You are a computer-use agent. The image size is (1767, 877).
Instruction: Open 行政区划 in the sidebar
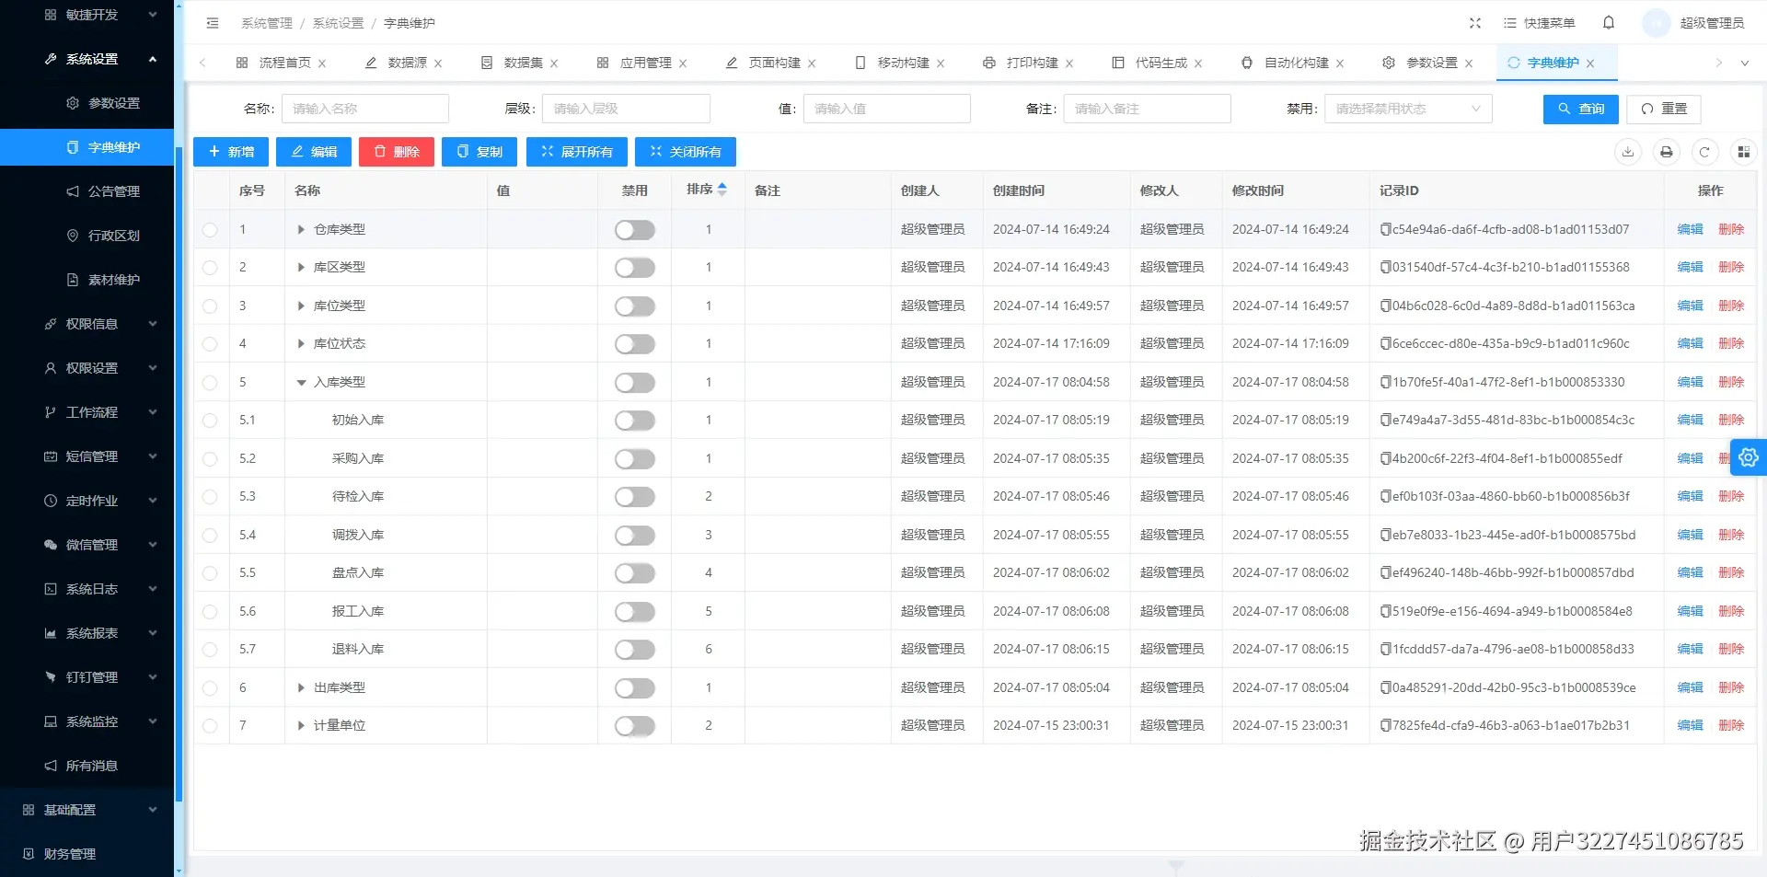(114, 236)
